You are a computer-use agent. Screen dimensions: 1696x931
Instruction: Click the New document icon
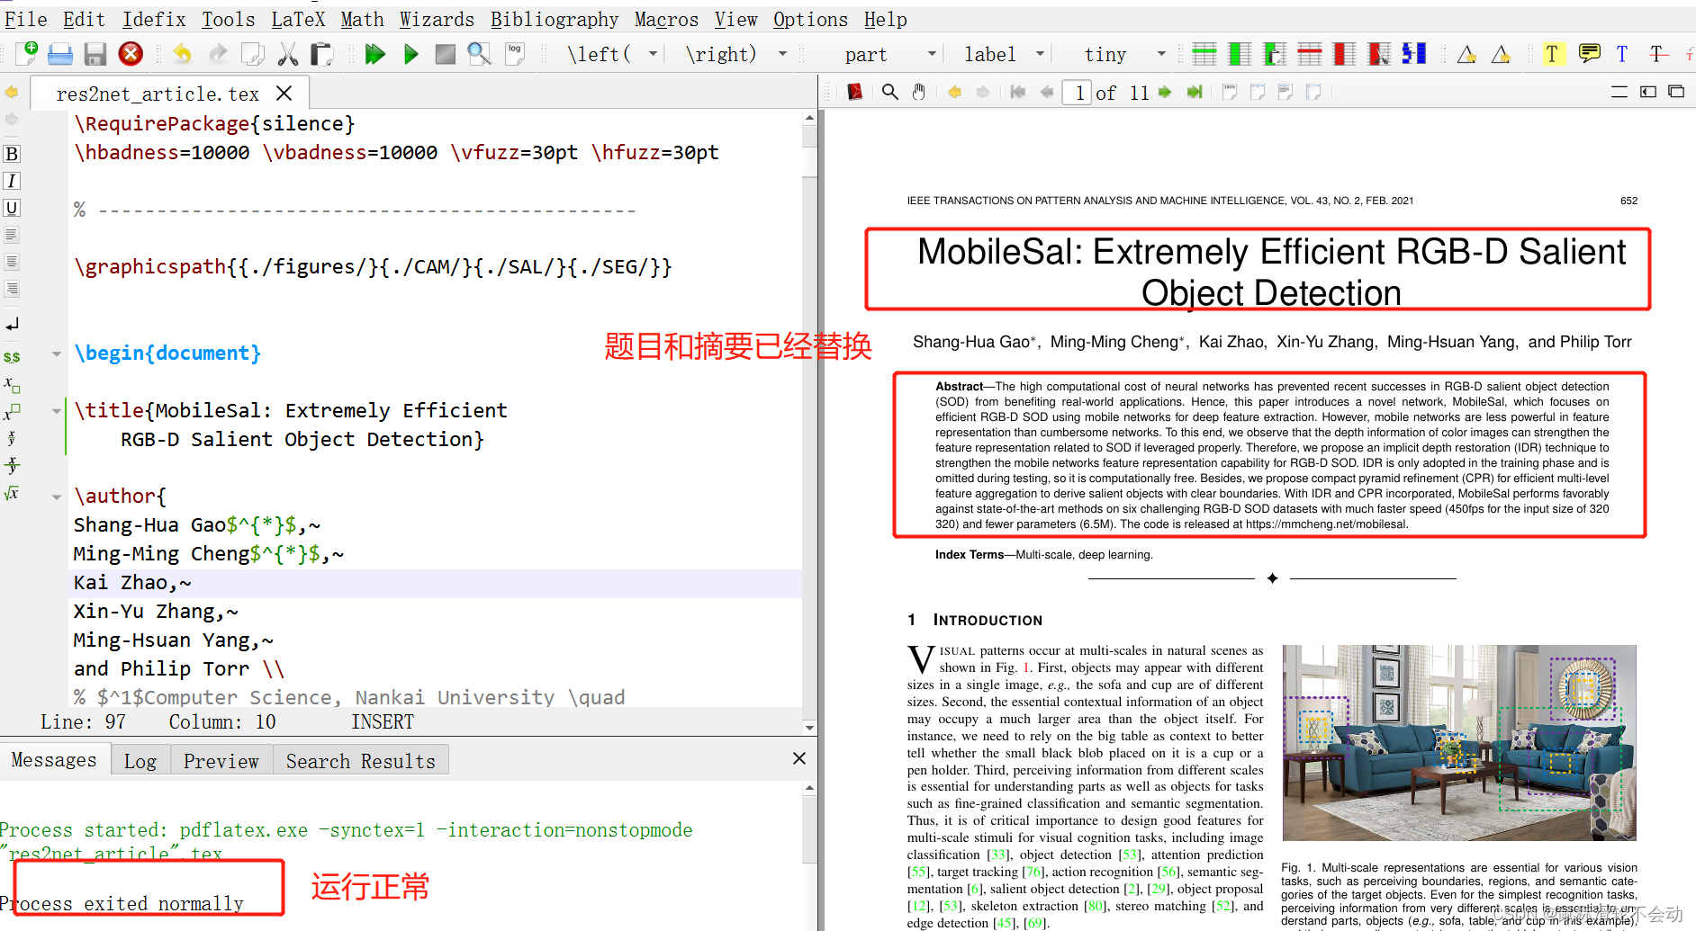pyautogui.click(x=27, y=54)
